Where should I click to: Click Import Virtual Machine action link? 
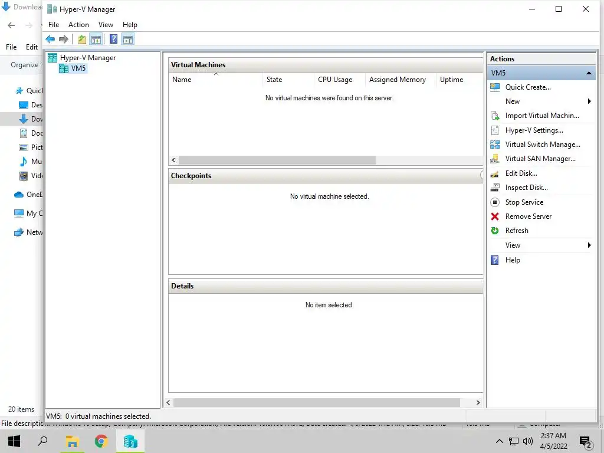pyautogui.click(x=542, y=116)
